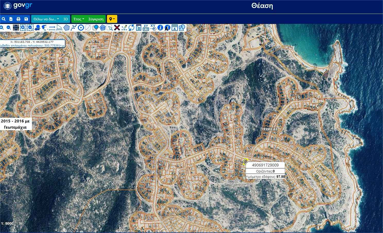The width and height of the screenshot is (383, 233).
Task: Click the red X clear tool
Action: [117, 28]
